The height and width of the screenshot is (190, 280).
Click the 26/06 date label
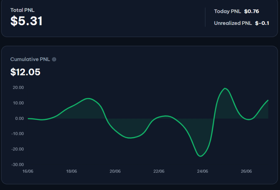pos(246,171)
